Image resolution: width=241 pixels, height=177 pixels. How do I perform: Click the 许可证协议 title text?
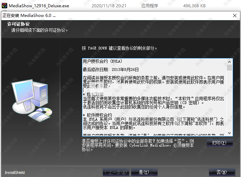click(x=18, y=24)
